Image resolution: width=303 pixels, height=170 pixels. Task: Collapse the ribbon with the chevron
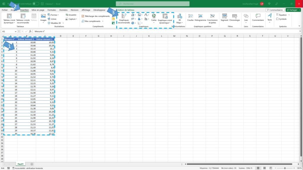[x=299, y=26]
